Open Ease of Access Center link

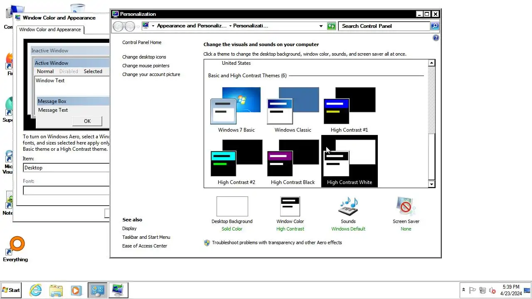coord(145,246)
